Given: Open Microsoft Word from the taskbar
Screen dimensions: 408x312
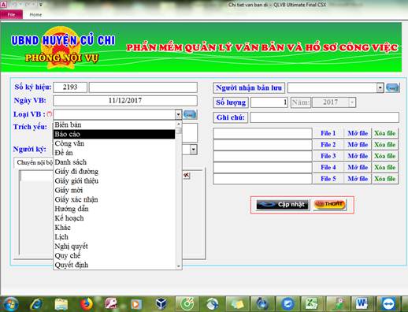Looking at the screenshot, I should tap(362, 304).
